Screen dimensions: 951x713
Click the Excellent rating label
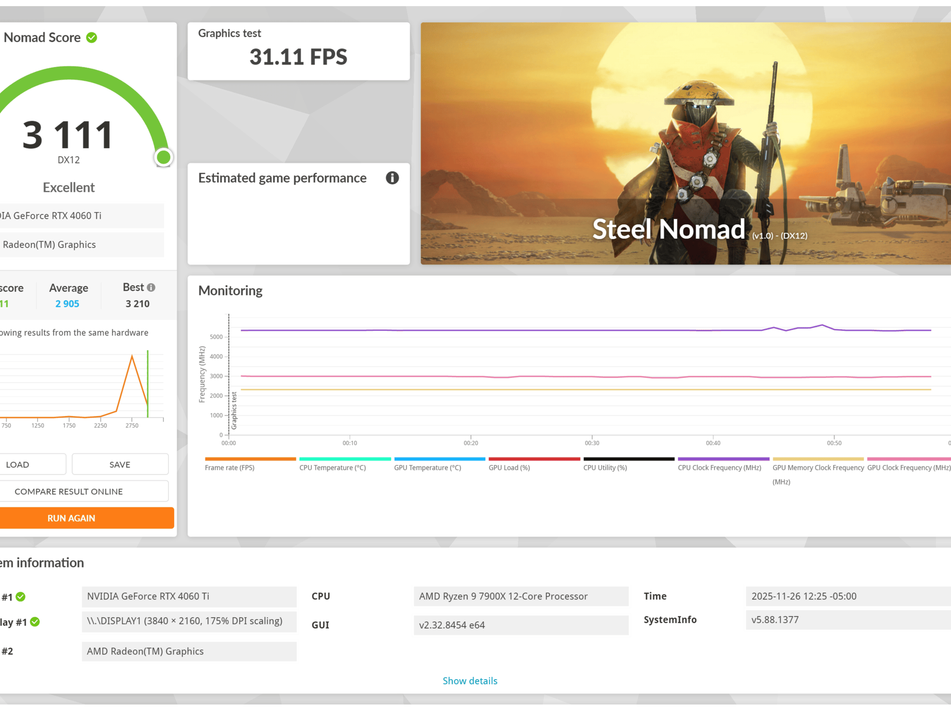tap(69, 188)
